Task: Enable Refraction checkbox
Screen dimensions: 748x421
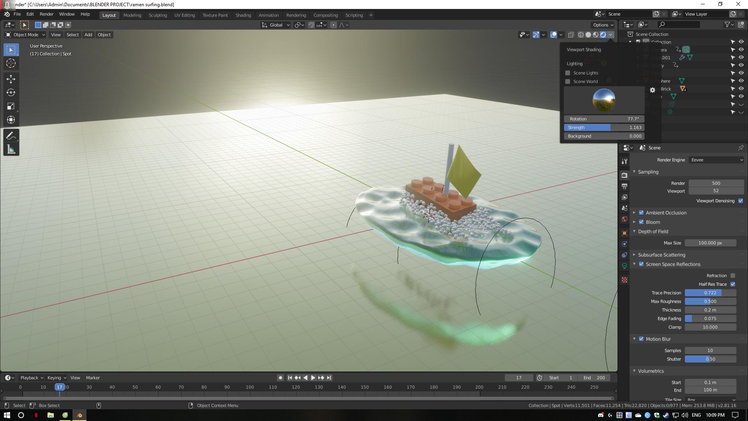Action: click(x=733, y=276)
